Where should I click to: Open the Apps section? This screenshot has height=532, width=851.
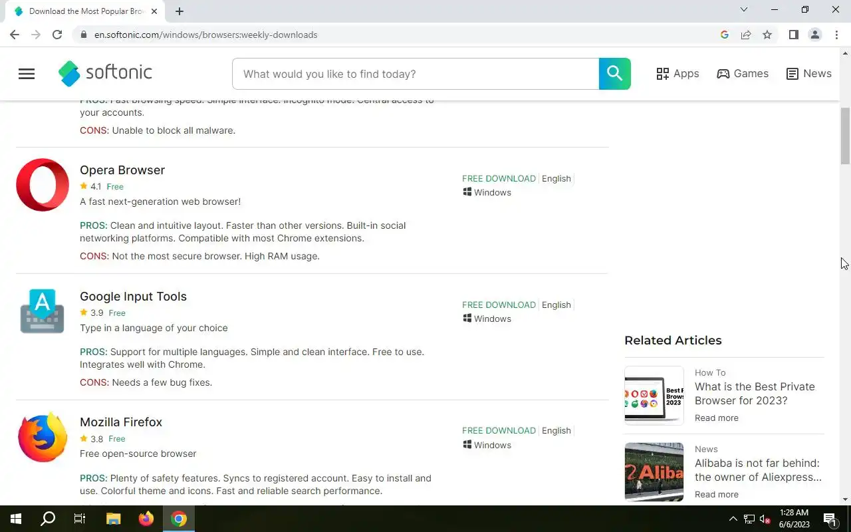(677, 74)
